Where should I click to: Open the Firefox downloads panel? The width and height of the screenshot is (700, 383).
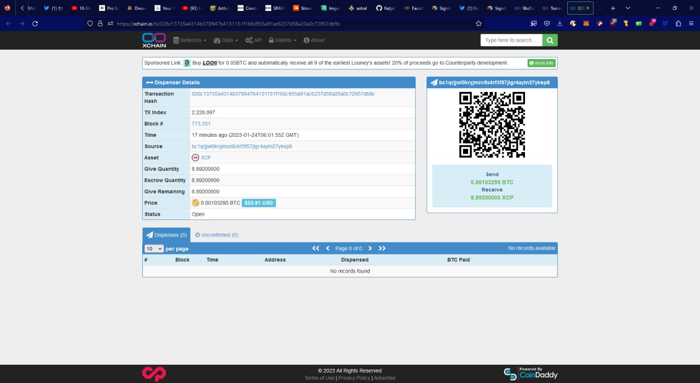(x=560, y=24)
